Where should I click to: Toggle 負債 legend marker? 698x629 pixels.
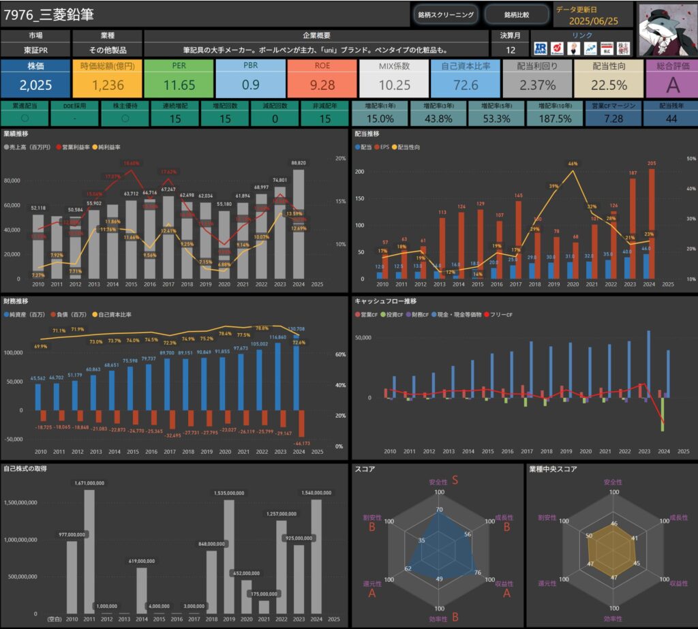point(53,314)
